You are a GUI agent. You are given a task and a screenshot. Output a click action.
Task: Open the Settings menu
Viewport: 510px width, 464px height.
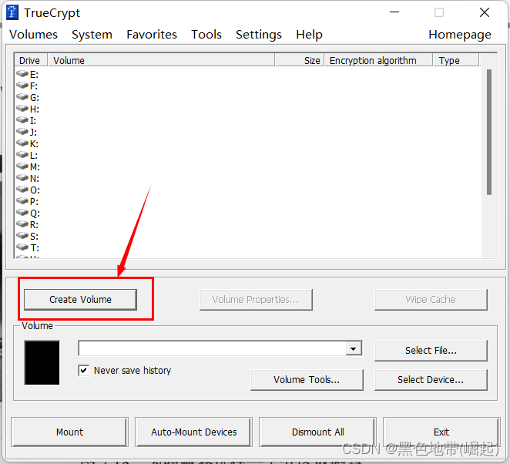259,35
